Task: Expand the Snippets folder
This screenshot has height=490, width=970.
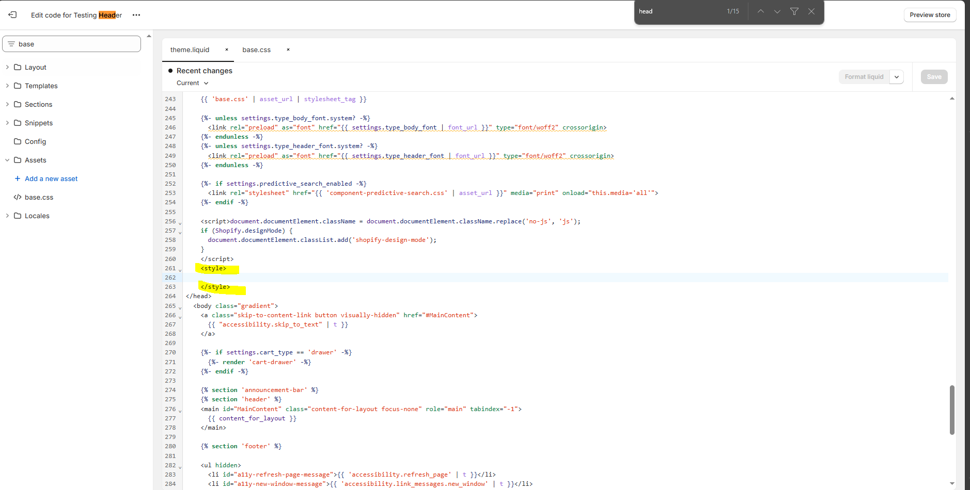Action: [x=7, y=123]
